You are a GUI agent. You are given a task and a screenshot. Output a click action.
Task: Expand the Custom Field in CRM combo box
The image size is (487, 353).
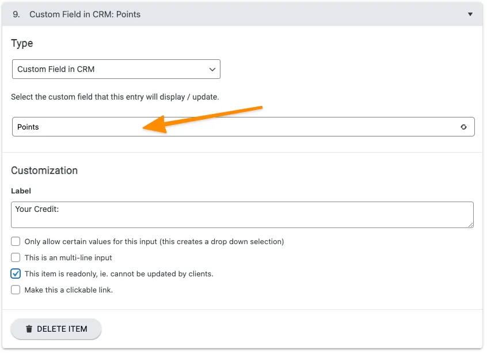point(115,69)
